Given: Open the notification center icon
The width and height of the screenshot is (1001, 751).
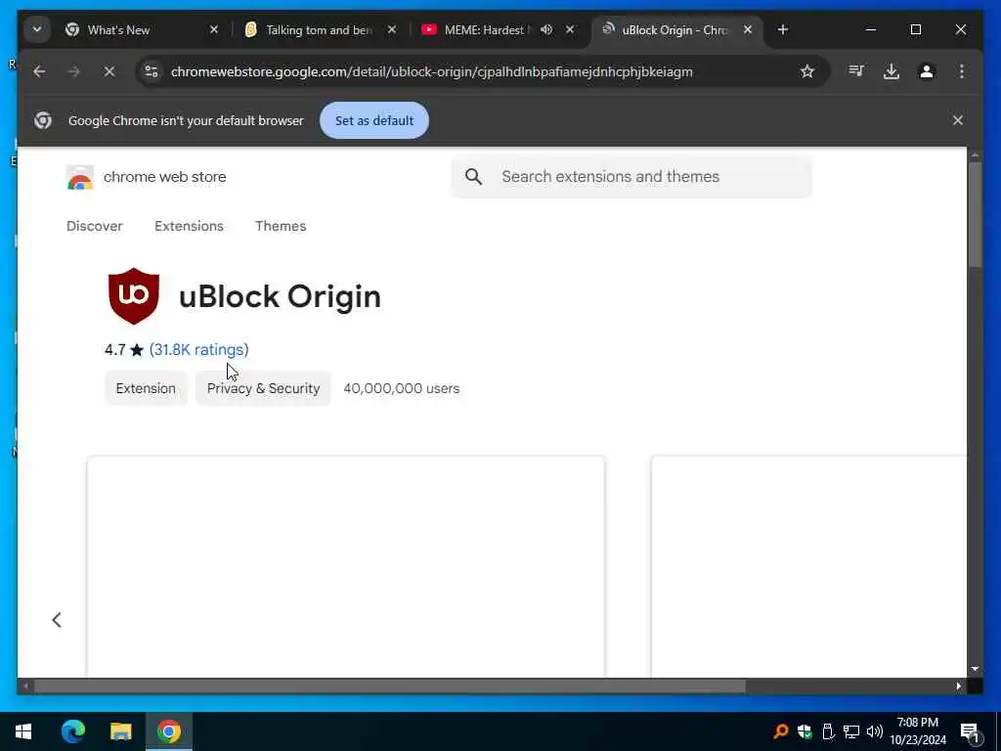Looking at the screenshot, I should [x=969, y=731].
